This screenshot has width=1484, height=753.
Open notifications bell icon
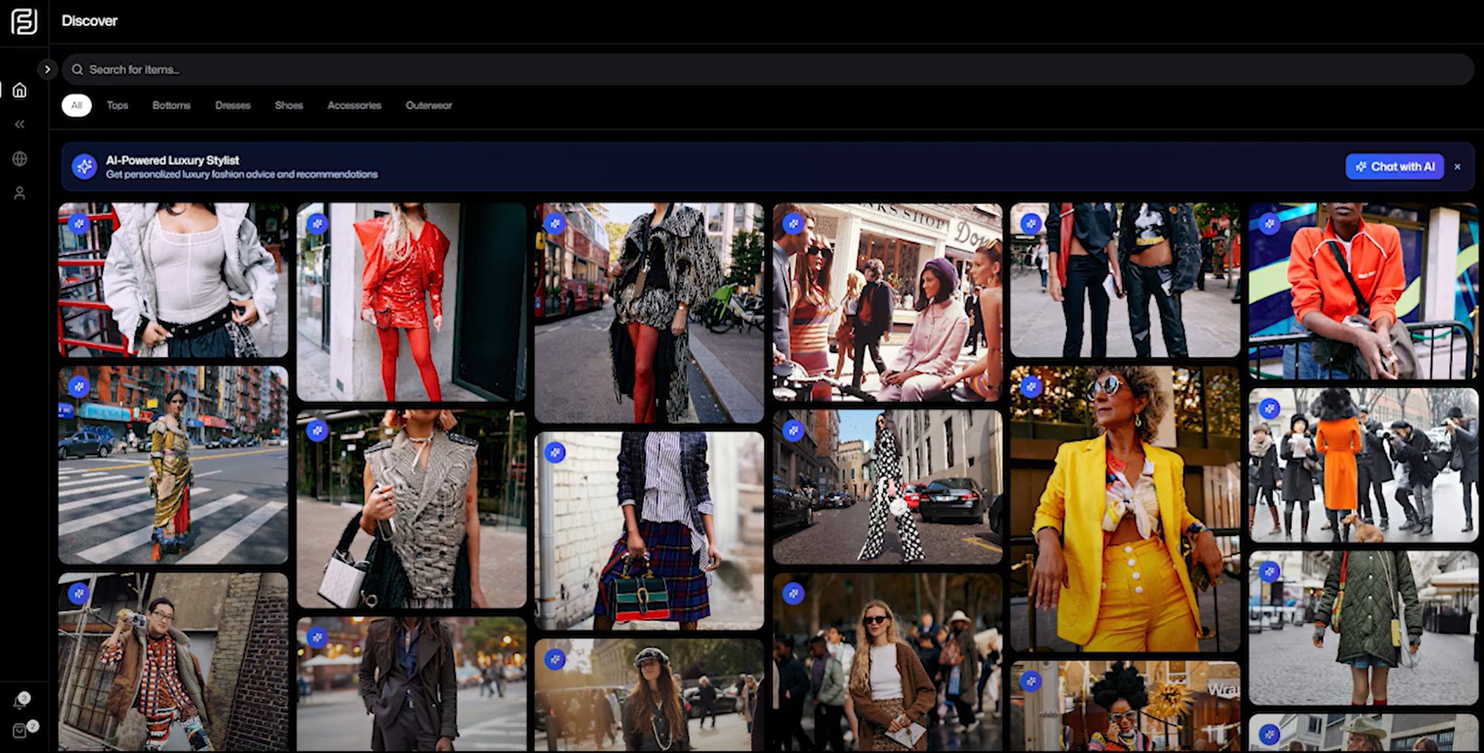(x=19, y=701)
